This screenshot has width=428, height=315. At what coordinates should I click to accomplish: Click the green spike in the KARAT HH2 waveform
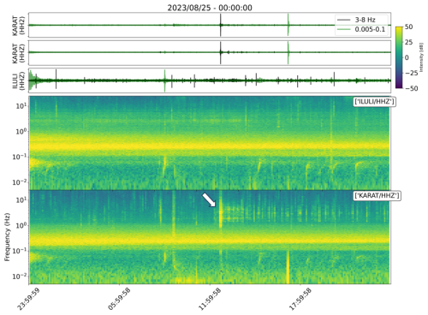coord(288,25)
